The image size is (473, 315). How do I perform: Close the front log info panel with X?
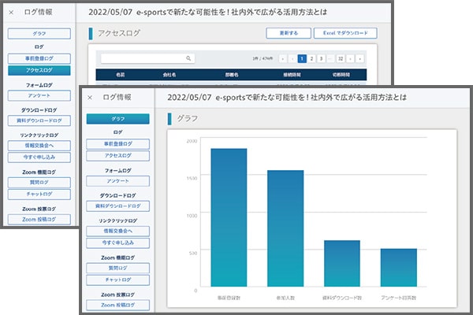click(x=91, y=97)
